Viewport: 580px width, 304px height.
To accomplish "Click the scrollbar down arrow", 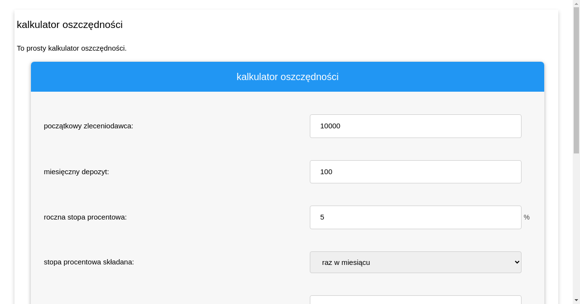I will [577, 301].
